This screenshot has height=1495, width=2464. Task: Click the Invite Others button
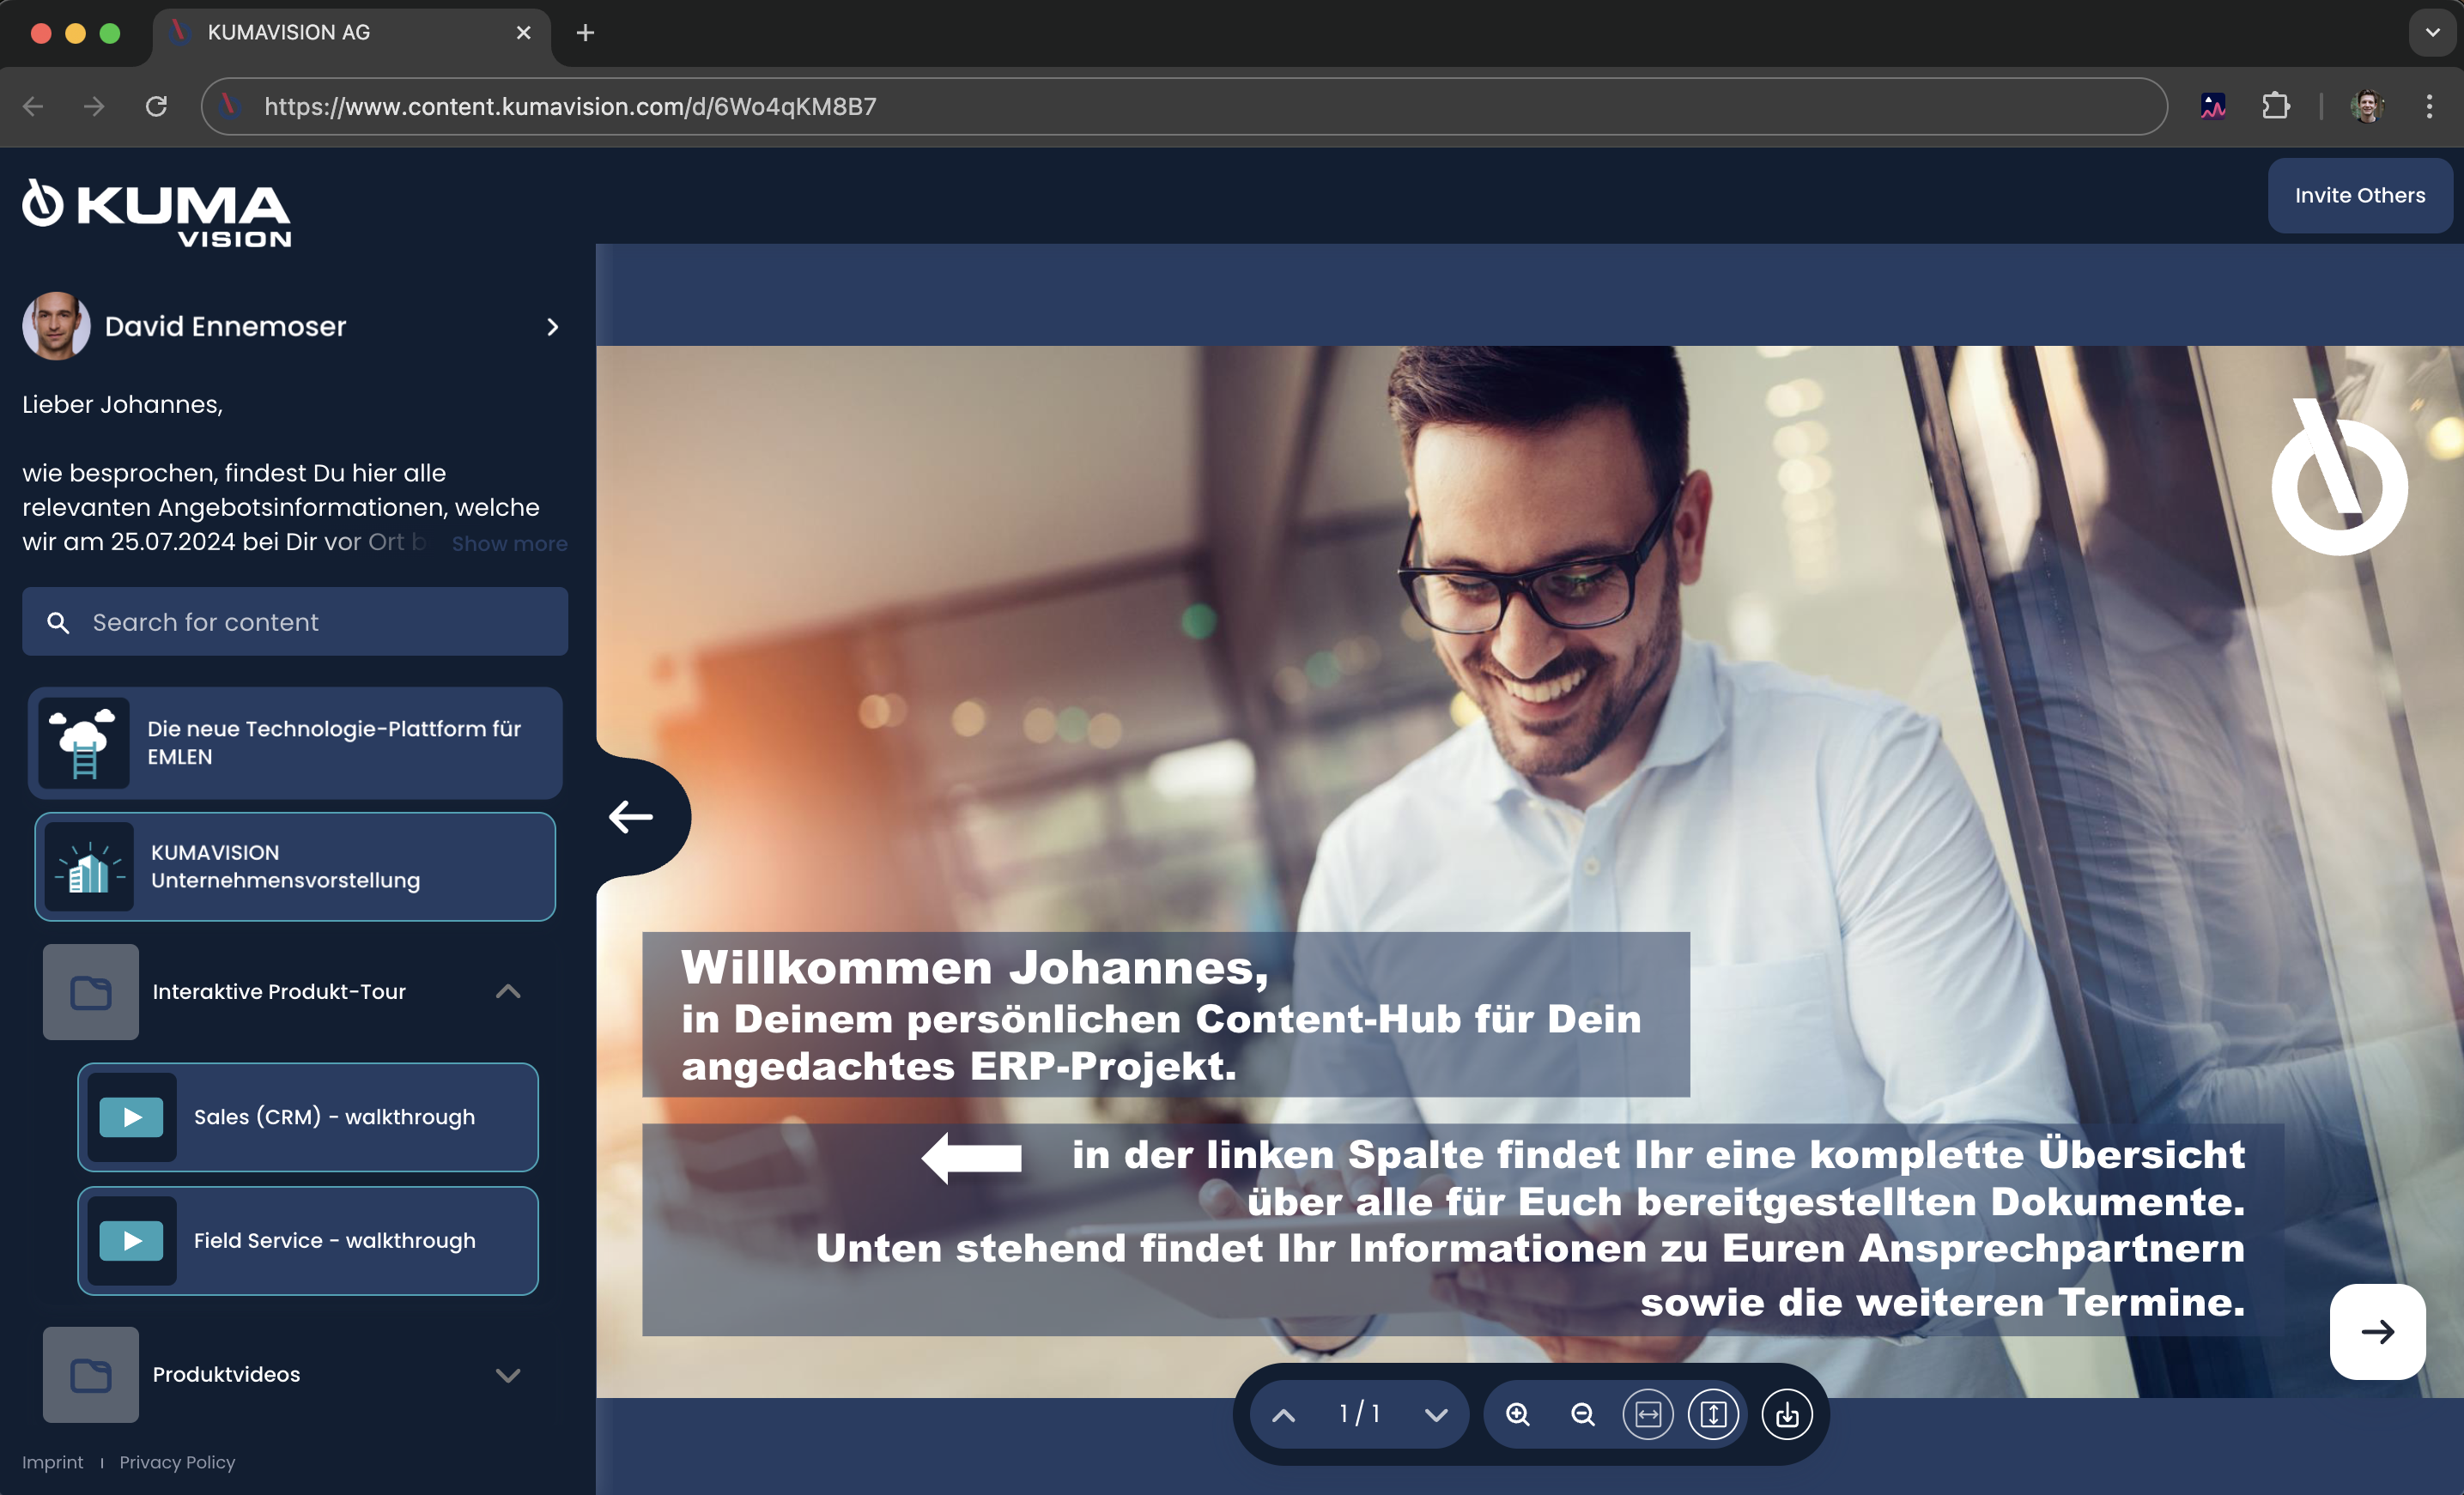click(x=2359, y=196)
